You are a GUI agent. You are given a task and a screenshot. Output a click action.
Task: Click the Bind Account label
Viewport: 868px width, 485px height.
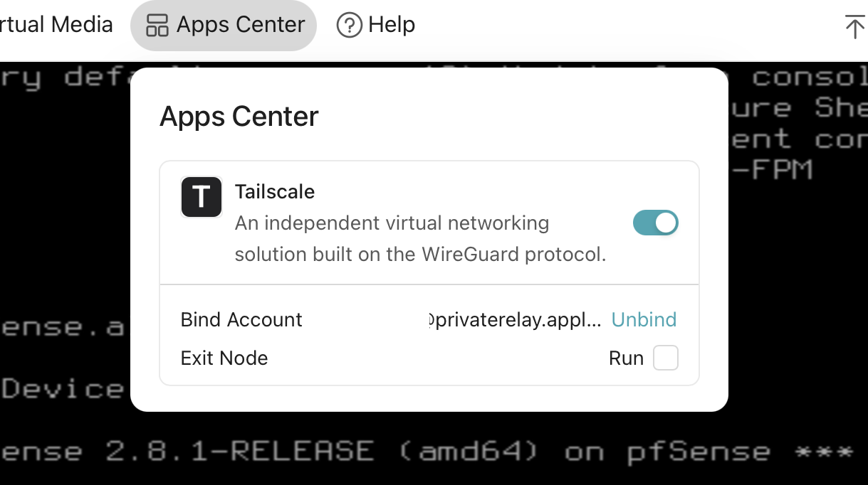pyautogui.click(x=241, y=320)
